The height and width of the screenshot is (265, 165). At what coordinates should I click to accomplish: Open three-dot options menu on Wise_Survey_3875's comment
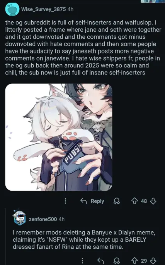[x=66, y=201]
